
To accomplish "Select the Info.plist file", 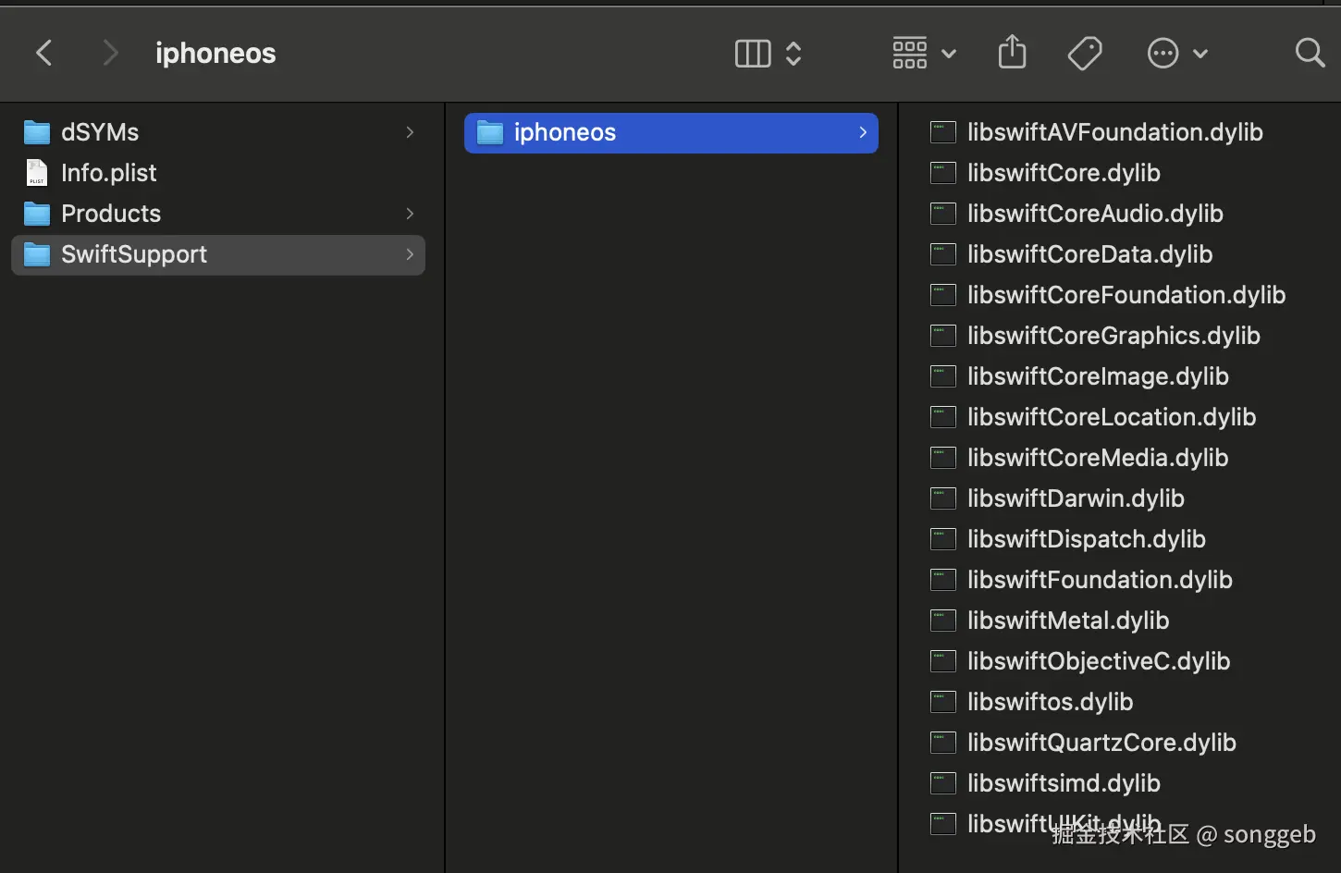I will tap(108, 173).
